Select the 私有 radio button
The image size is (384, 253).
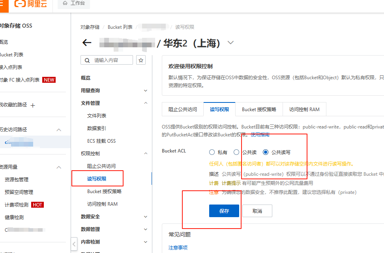point(212,152)
